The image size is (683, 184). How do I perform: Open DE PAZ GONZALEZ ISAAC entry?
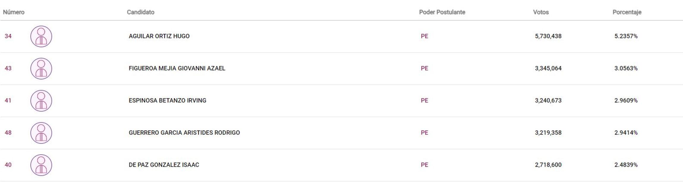[164, 165]
